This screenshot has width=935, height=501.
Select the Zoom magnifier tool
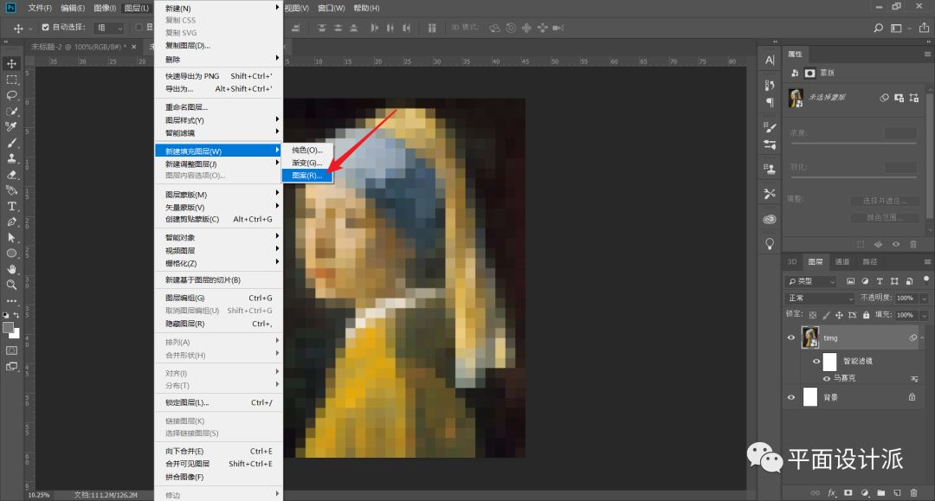pyautogui.click(x=12, y=285)
